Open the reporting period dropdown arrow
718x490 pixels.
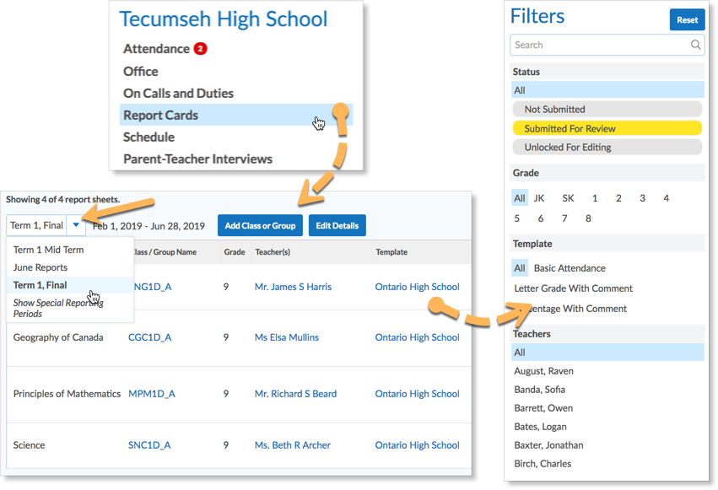77,225
